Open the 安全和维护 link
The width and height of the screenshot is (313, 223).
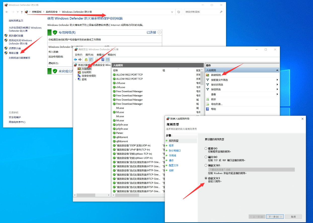tap(15, 117)
